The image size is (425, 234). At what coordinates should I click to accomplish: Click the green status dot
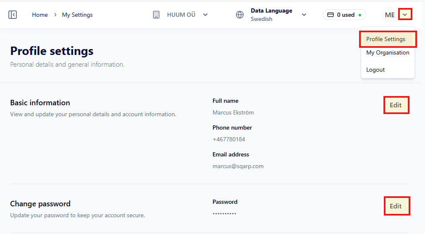click(360, 15)
